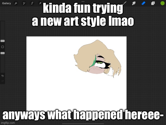This screenshot has height=125, width=166.
Task: Open the green color picker circle
Action: click(163, 3)
